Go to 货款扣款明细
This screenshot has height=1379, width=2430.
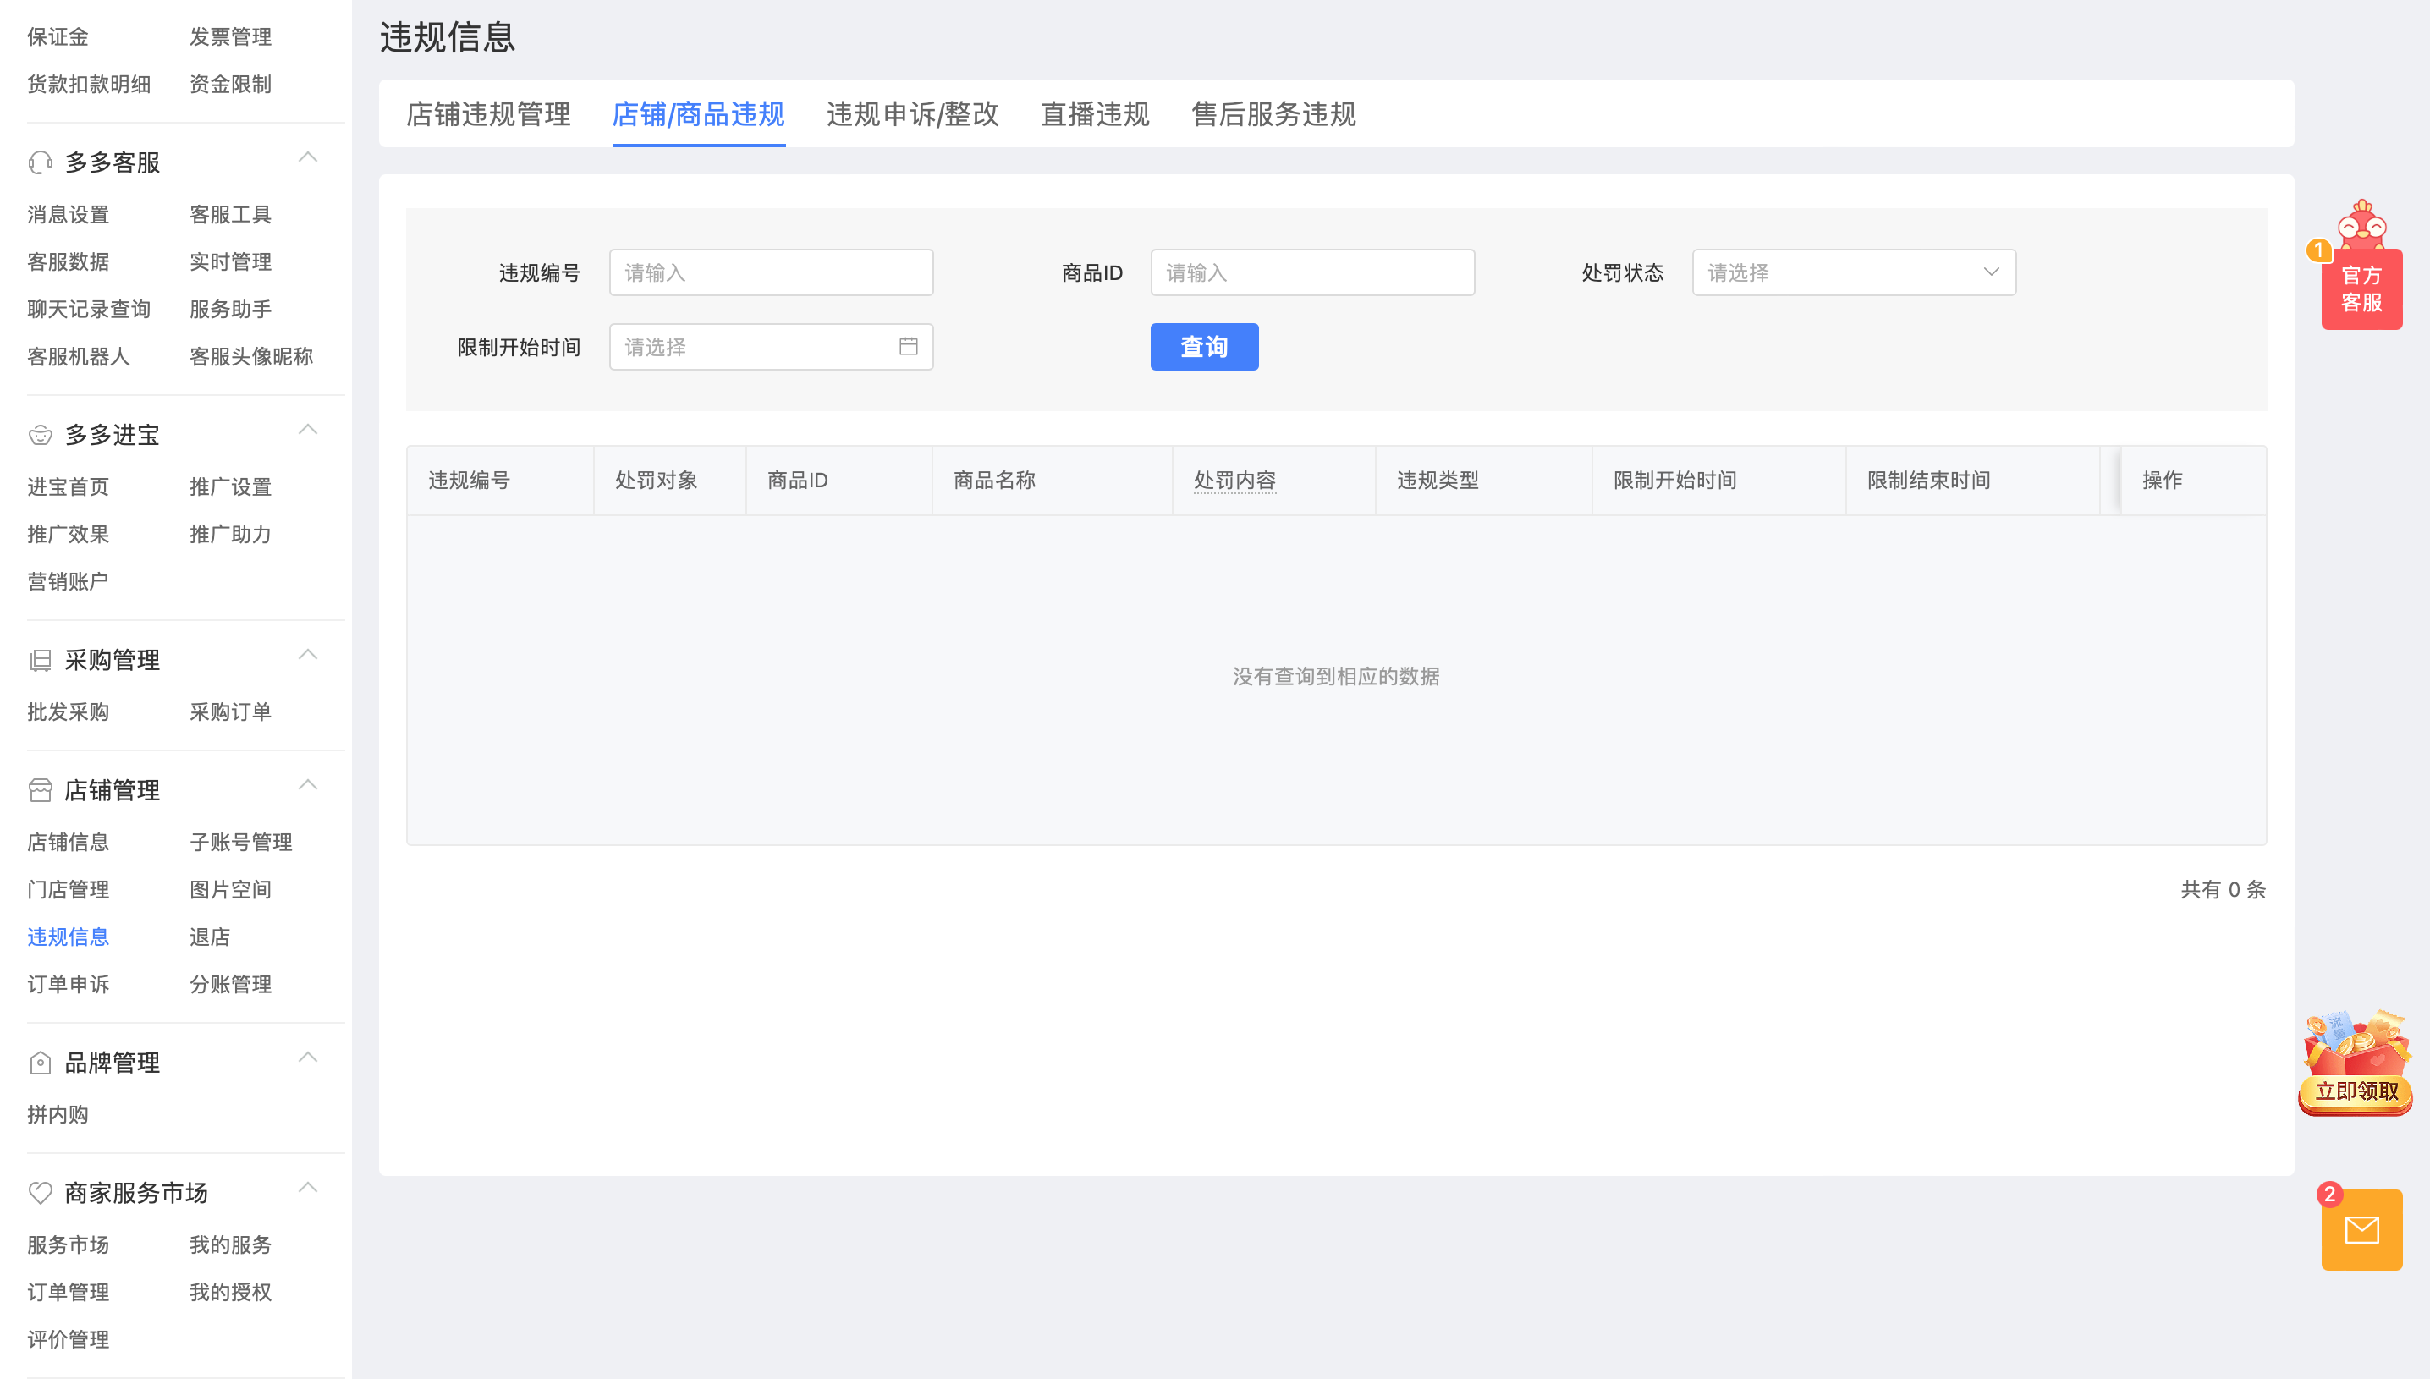[x=89, y=85]
